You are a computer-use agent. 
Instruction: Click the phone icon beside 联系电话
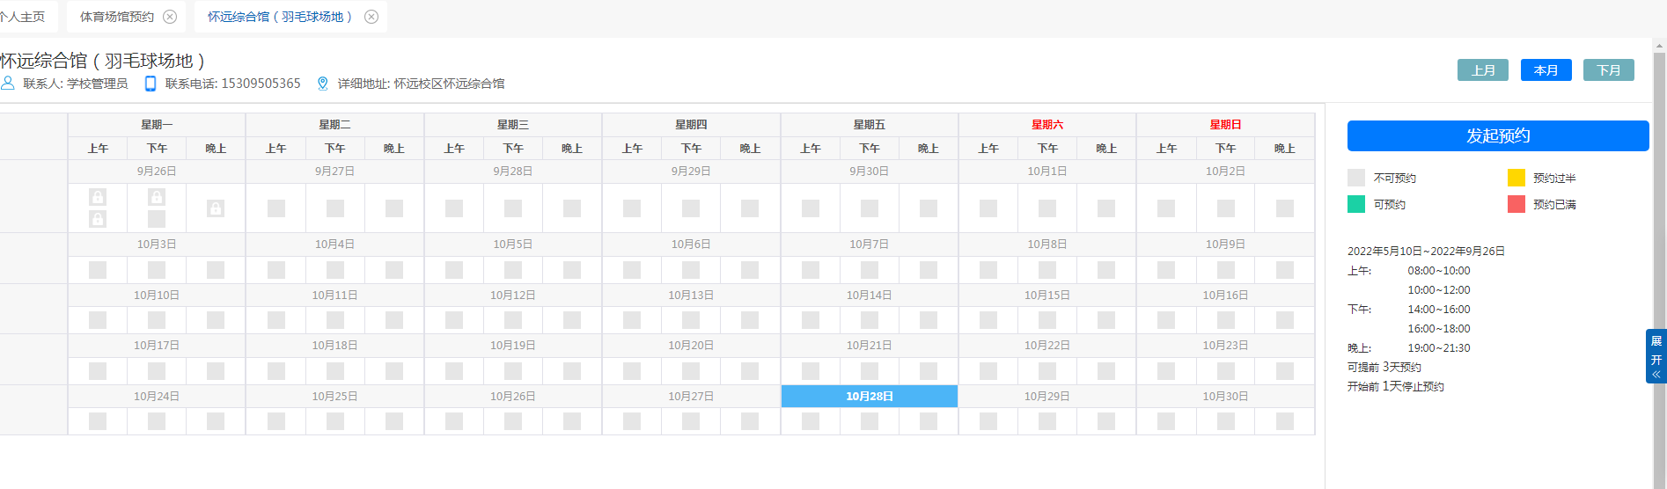pyautogui.click(x=151, y=84)
